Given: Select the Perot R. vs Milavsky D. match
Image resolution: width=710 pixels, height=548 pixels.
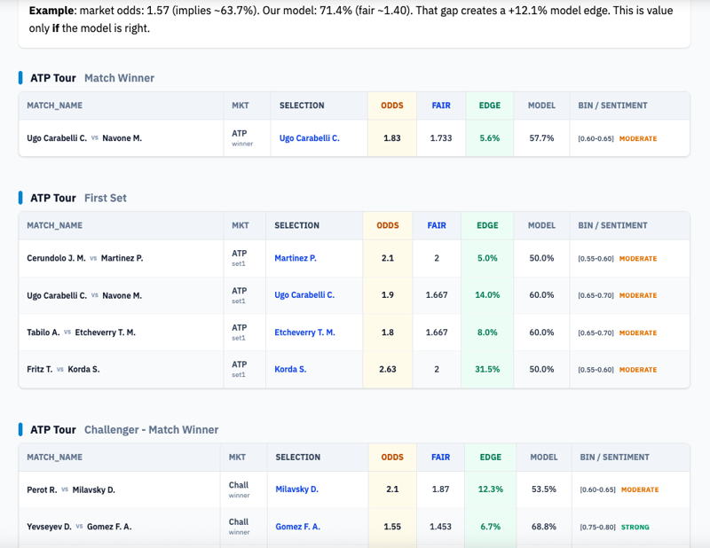Looking at the screenshot, I should pyautogui.click(x=71, y=489).
